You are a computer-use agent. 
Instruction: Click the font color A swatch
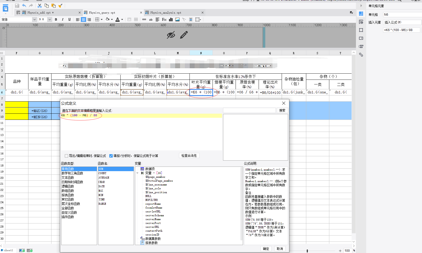click(118, 20)
